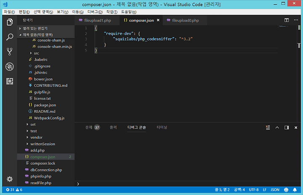The image size is (303, 195).
Task: Click the debug console input prompt
Action: coord(187,184)
